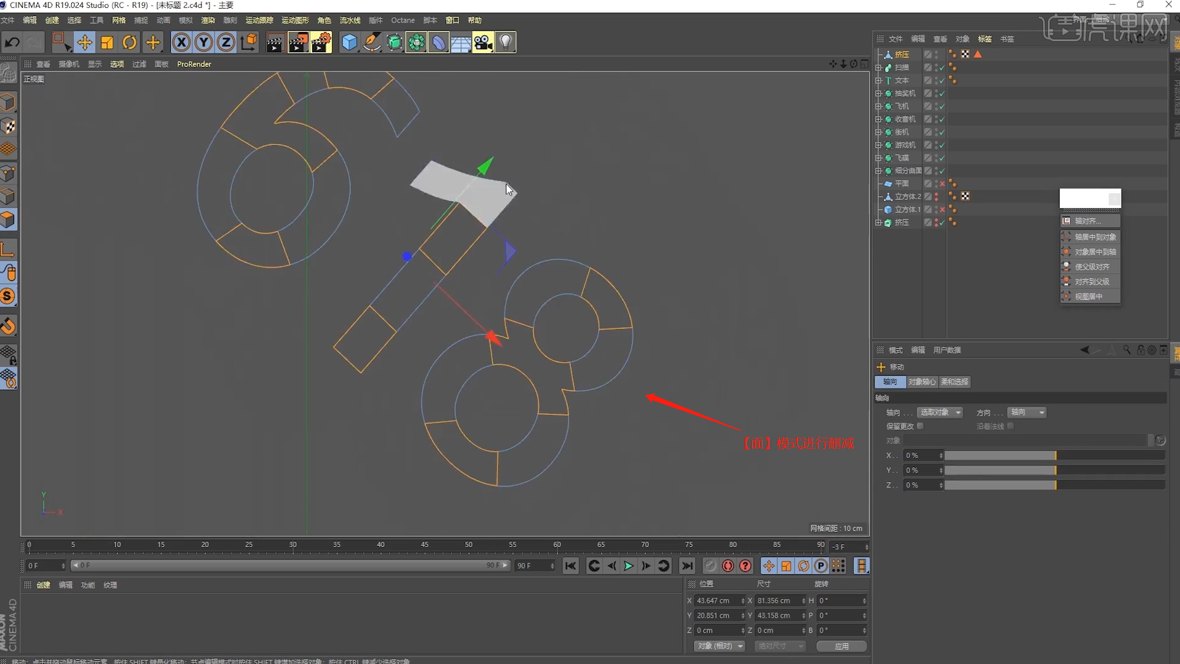Select the Rotate tool
The width and height of the screenshot is (1180, 664).
(129, 42)
